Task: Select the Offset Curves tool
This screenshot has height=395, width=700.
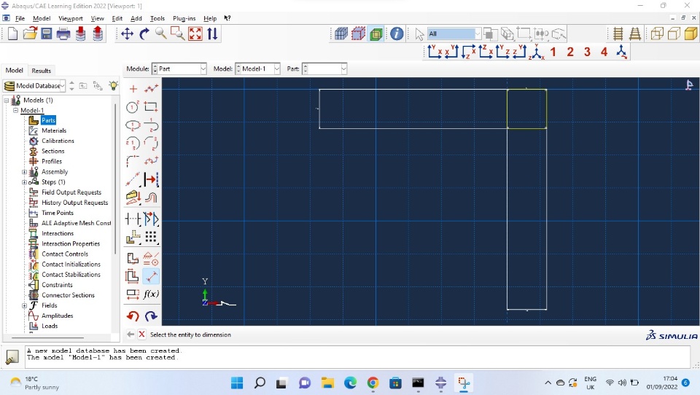Action: tap(151, 197)
